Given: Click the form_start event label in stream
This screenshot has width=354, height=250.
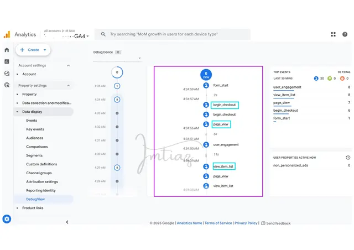Looking at the screenshot, I should [x=221, y=85].
